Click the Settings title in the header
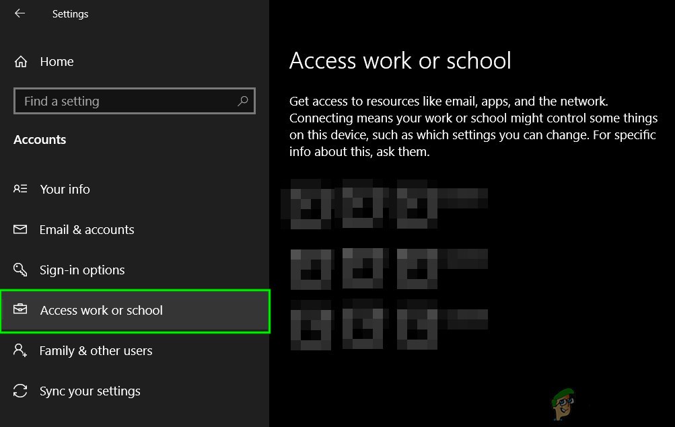 pyautogui.click(x=70, y=13)
